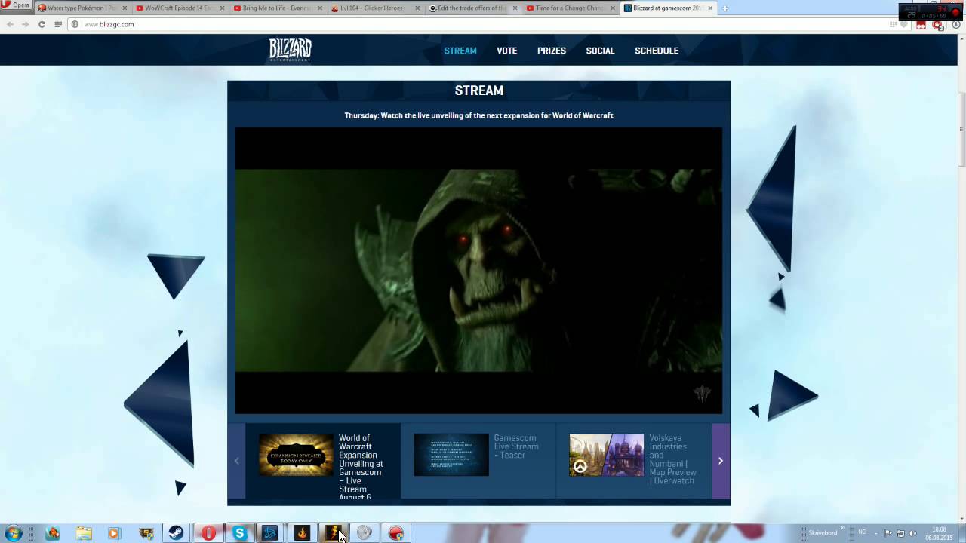Open the shielded game icon in the taskbar

(146, 533)
